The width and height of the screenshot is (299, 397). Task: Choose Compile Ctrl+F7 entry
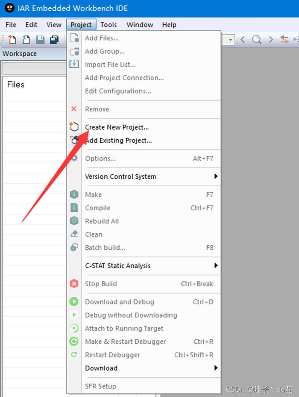click(x=144, y=208)
